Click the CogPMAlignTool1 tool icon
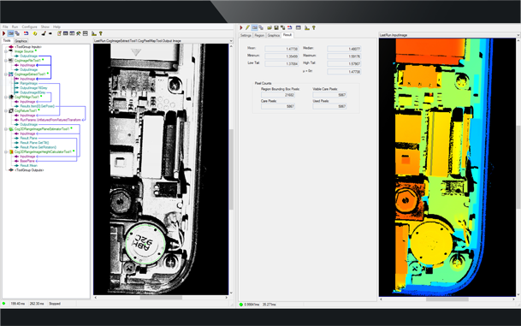 pos(11,97)
